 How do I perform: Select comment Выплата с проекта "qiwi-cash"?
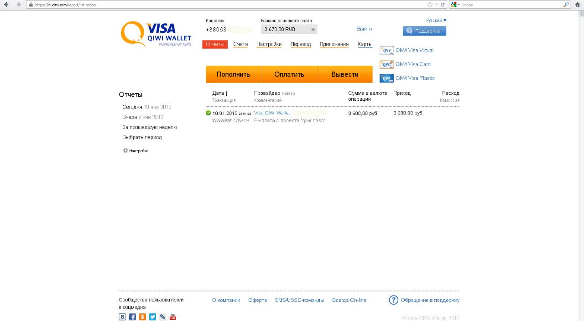(x=290, y=121)
